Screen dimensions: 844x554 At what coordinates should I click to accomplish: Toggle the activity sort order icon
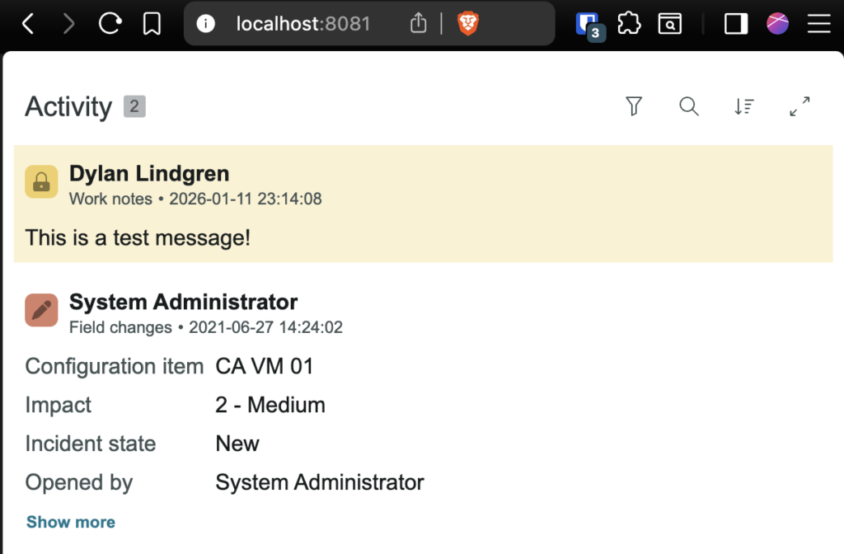coord(744,106)
